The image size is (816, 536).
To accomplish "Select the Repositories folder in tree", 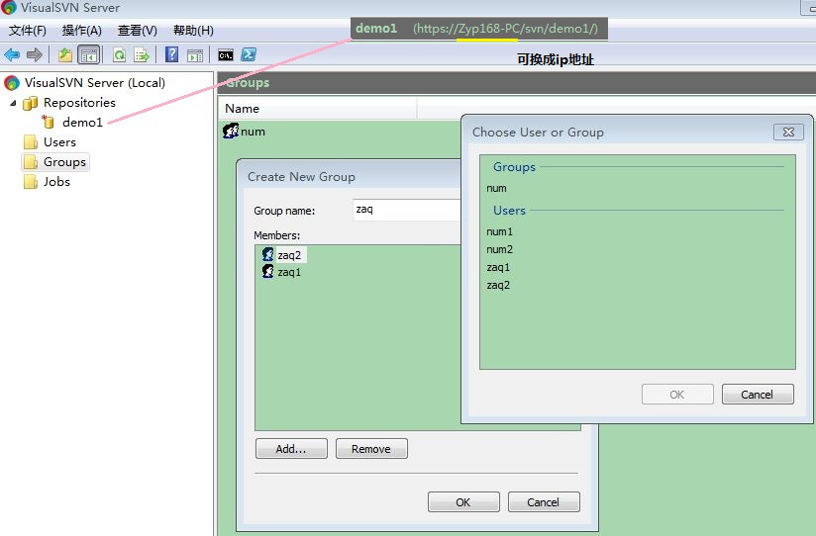I will (x=79, y=103).
